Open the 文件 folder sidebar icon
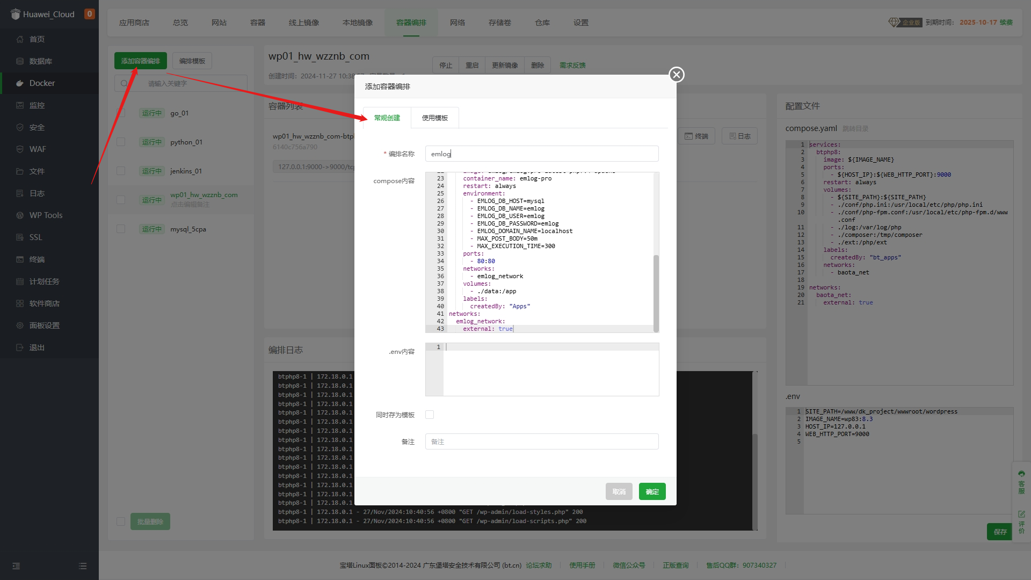Screen dimensions: 1031x580 20,171
